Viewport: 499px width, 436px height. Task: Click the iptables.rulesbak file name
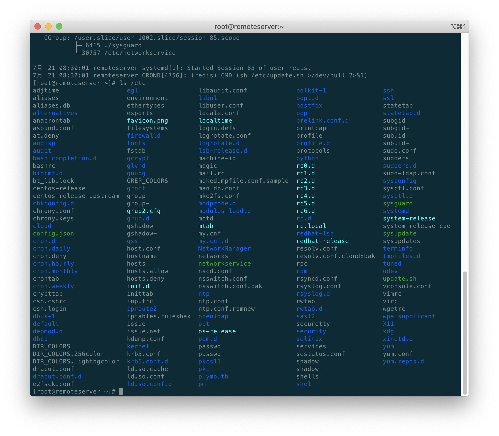click(159, 316)
